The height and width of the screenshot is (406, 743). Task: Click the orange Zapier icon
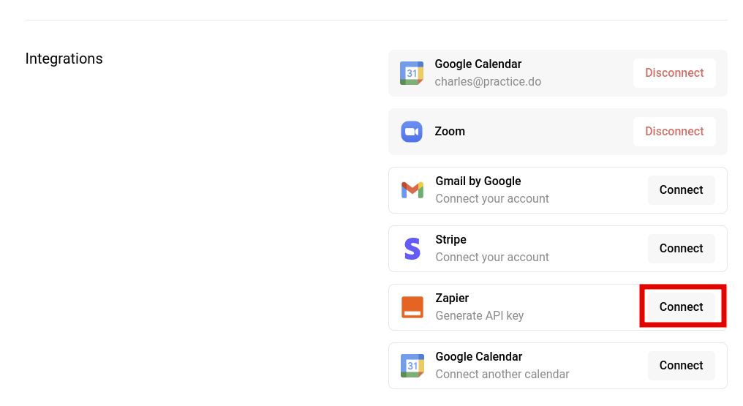412,307
